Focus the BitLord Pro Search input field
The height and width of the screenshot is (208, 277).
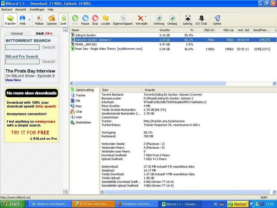23,62
